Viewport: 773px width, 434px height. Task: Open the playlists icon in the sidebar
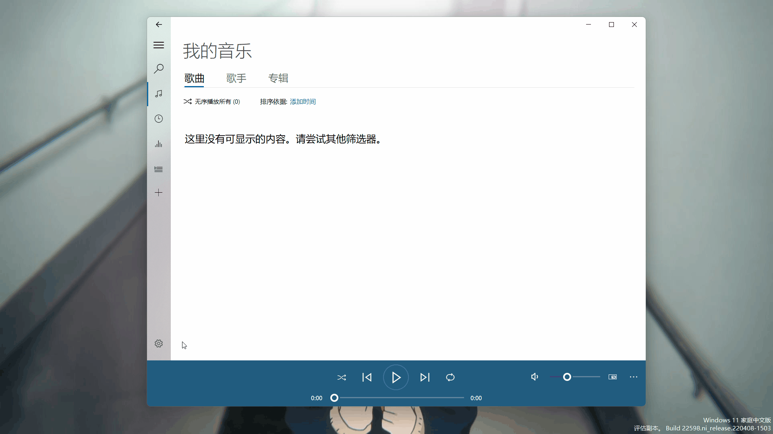coord(158,169)
